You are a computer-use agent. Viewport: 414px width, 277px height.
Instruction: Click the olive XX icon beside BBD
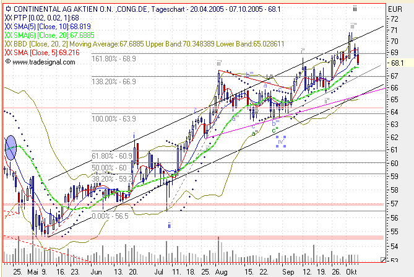pos(9,44)
